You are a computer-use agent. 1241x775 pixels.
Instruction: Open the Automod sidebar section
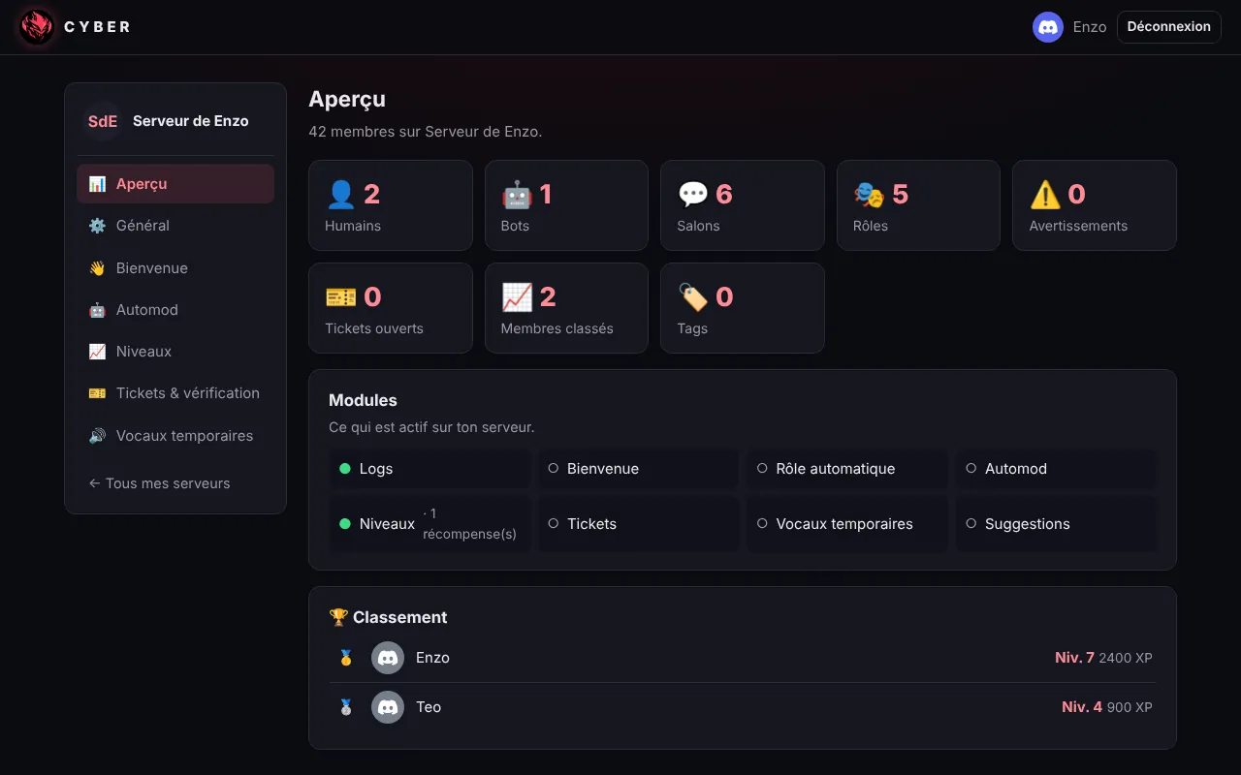click(175, 310)
